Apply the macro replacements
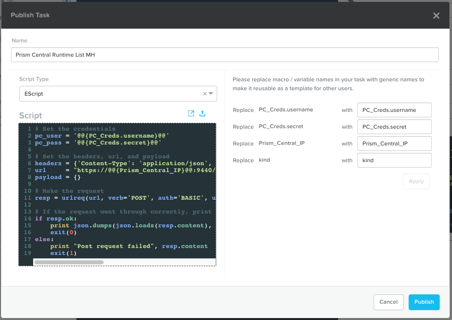Image resolution: width=452 pixels, height=320 pixels. 416,181
